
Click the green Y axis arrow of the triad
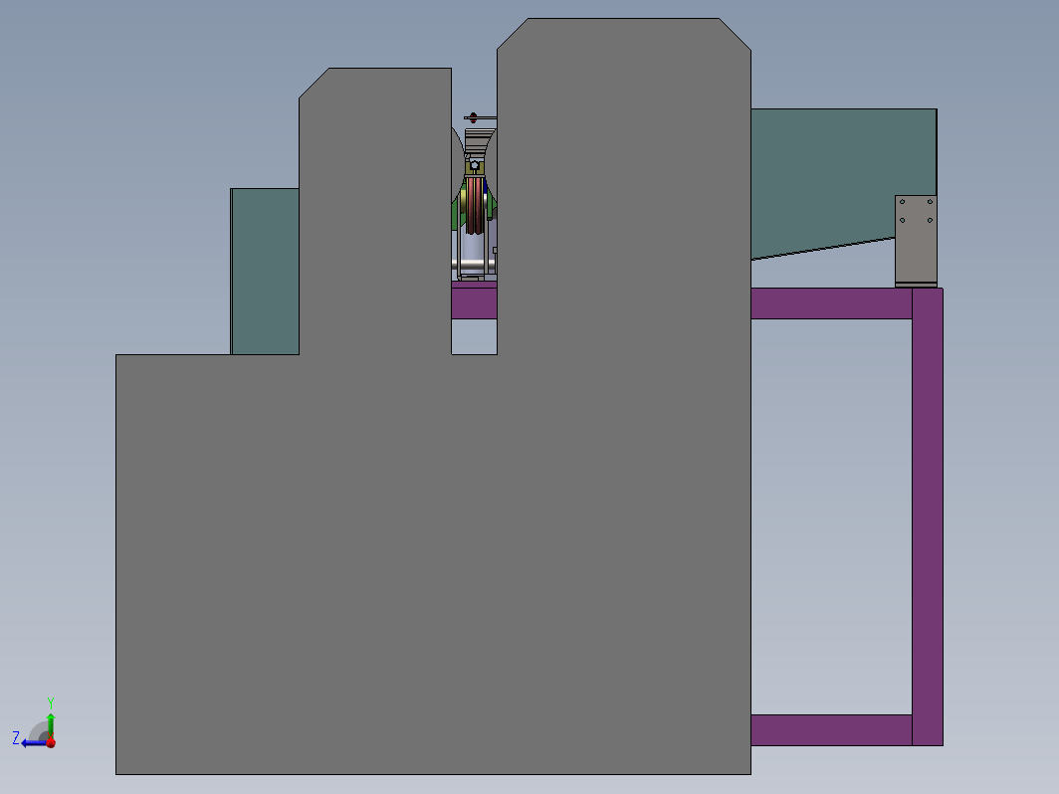(51, 724)
